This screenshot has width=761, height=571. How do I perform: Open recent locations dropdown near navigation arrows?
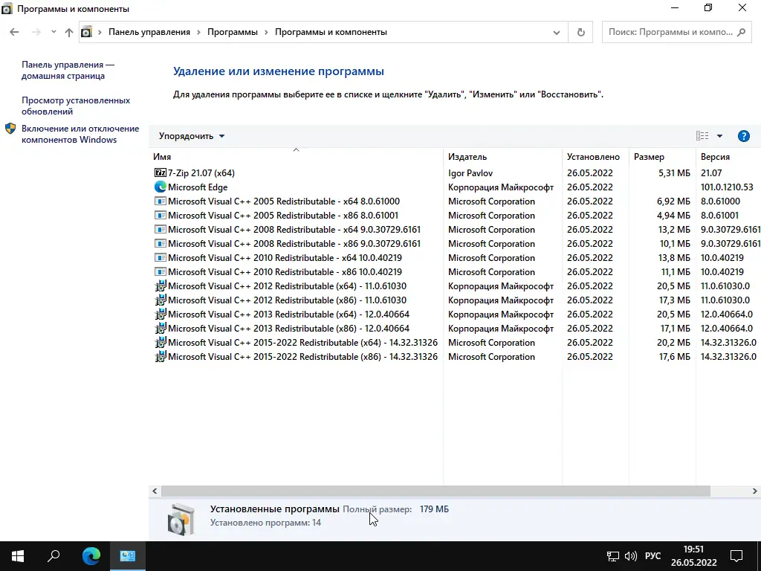click(54, 32)
